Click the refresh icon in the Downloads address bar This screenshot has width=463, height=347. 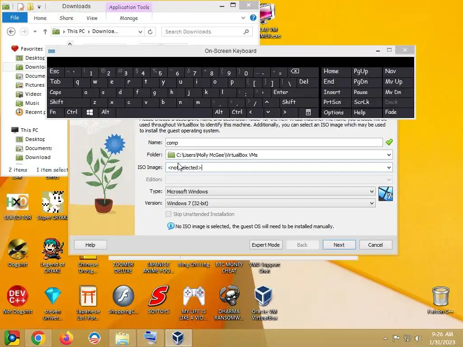pyautogui.click(x=150, y=32)
